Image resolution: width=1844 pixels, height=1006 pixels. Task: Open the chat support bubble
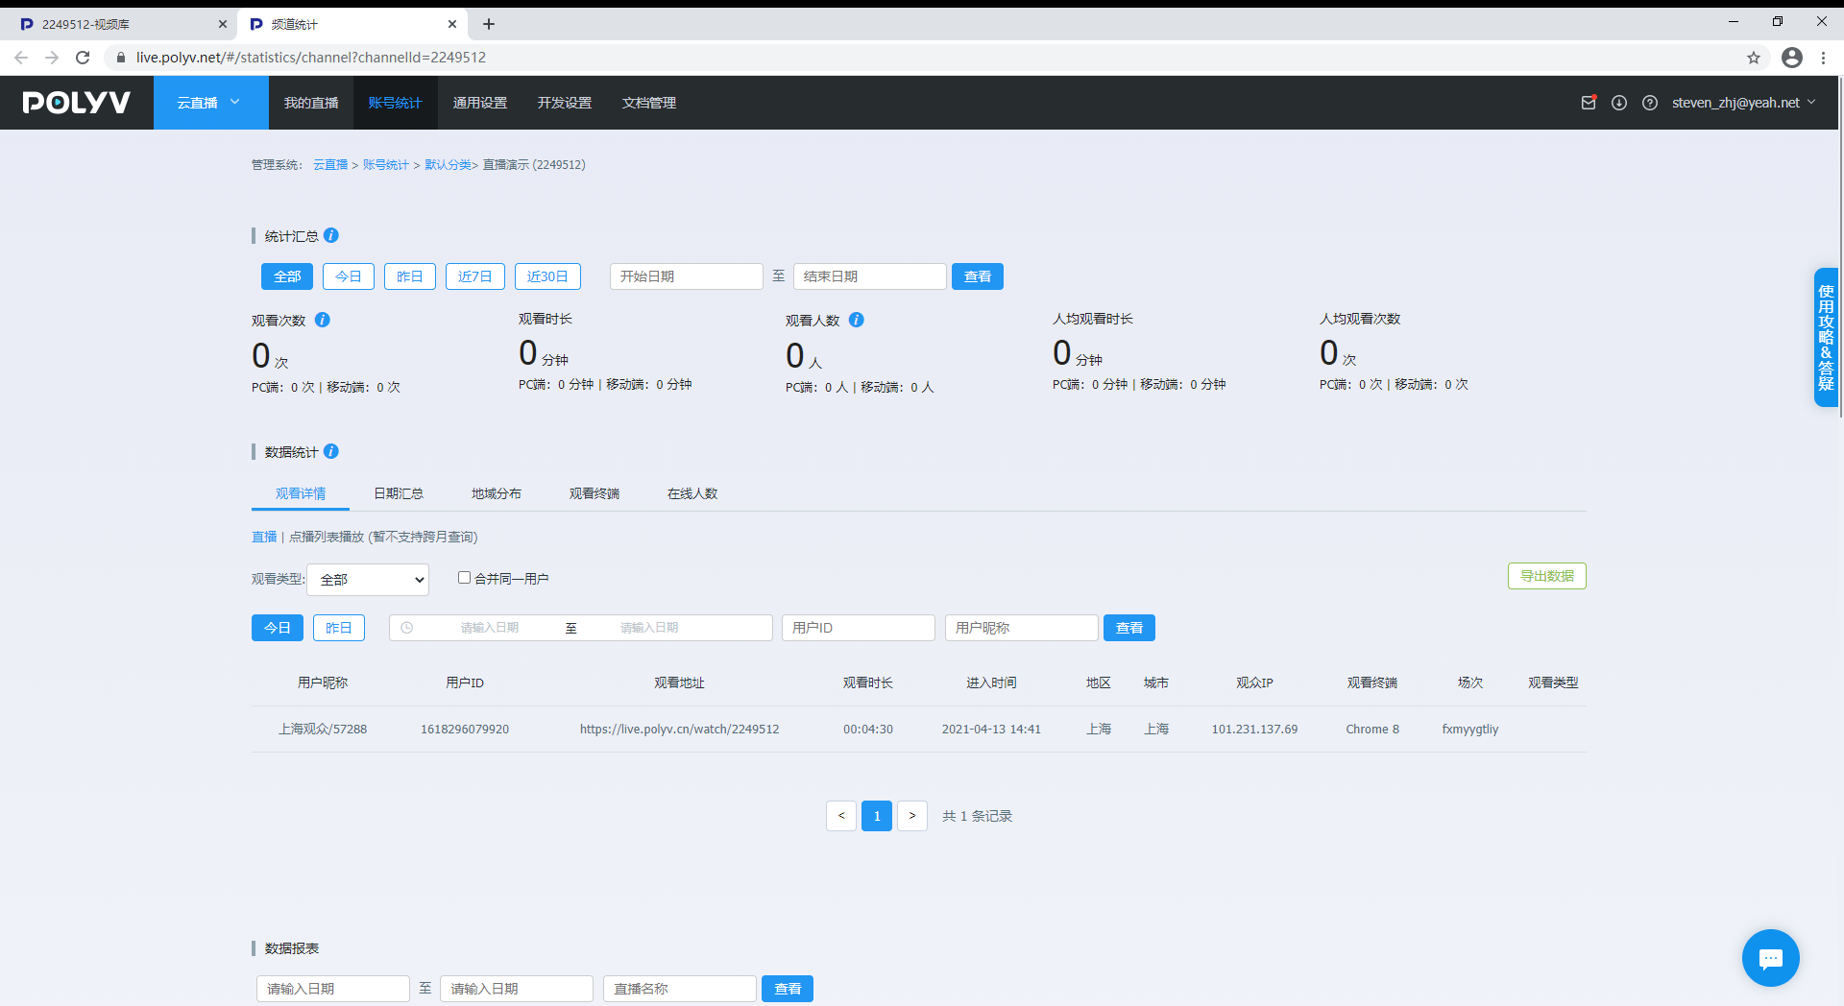point(1770,957)
